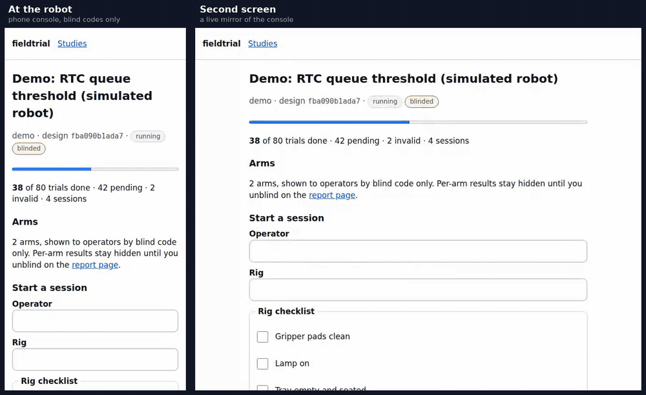Focus Rig field in phone console
This screenshot has width=646, height=395.
(95, 360)
